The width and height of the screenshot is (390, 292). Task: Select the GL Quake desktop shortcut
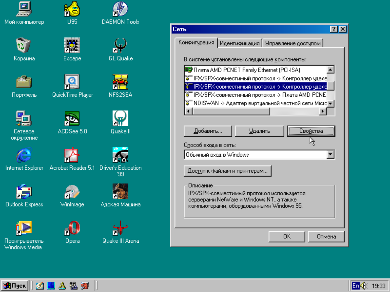click(x=120, y=46)
